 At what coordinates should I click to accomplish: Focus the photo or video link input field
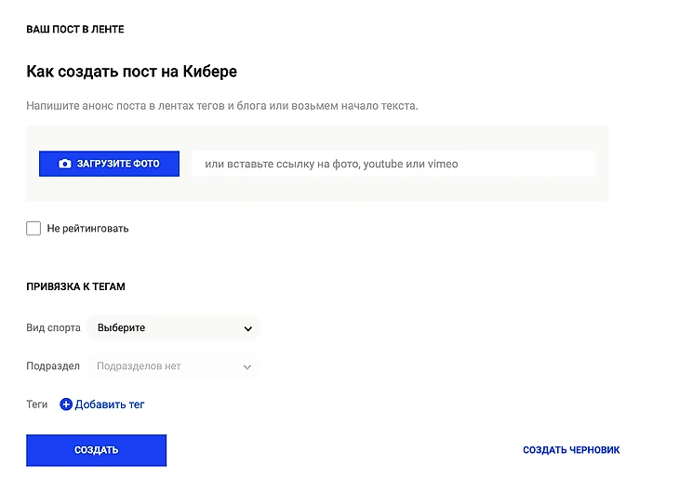(x=393, y=164)
